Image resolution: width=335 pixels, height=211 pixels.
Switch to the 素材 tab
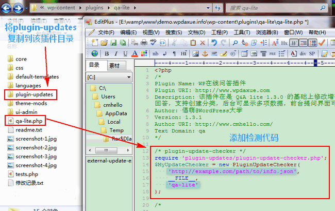[114, 65]
